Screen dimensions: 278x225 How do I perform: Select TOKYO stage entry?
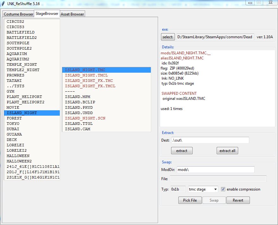pyautogui.click(x=32, y=124)
